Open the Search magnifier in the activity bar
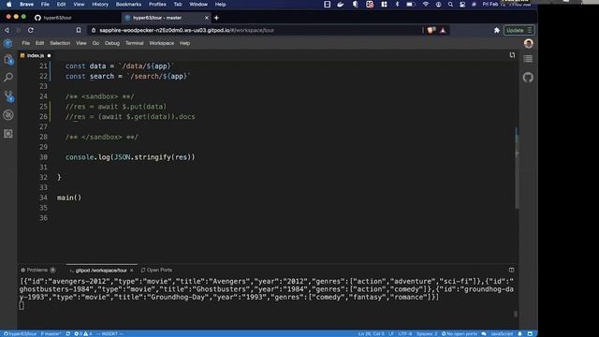The image size is (599, 337). [x=8, y=78]
